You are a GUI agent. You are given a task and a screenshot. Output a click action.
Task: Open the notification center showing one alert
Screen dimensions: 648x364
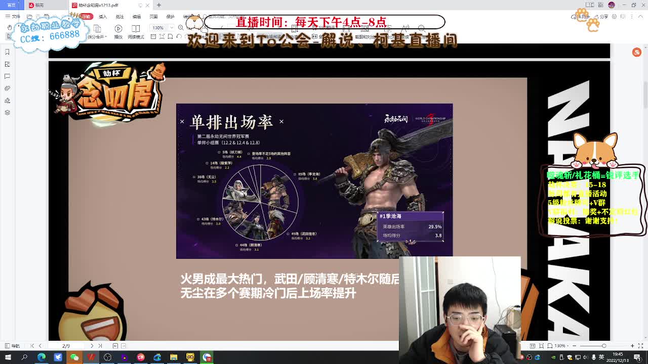pyautogui.click(x=637, y=357)
